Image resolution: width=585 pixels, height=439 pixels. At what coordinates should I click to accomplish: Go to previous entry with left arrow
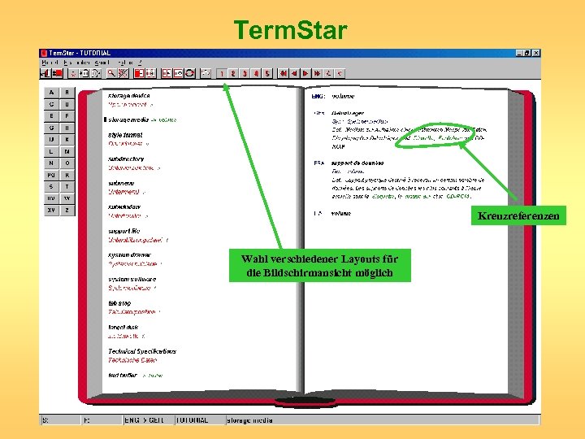[x=295, y=73]
